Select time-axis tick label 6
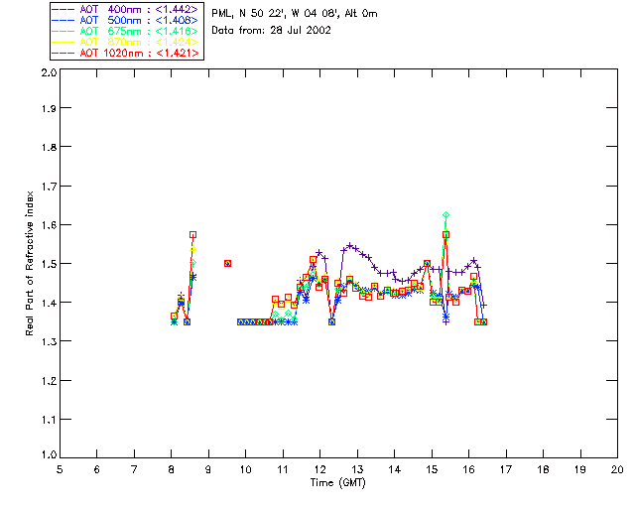Screen dimensions: 635x508 click(97, 469)
